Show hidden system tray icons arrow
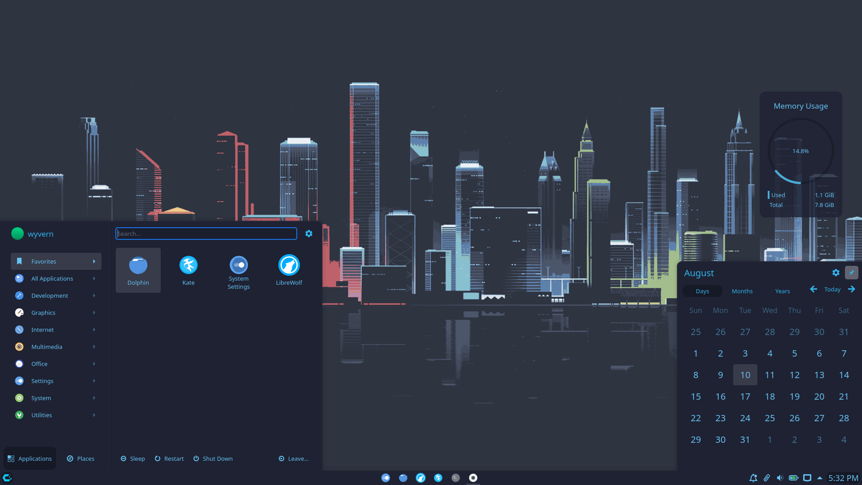This screenshot has height=485, width=862. (x=820, y=478)
